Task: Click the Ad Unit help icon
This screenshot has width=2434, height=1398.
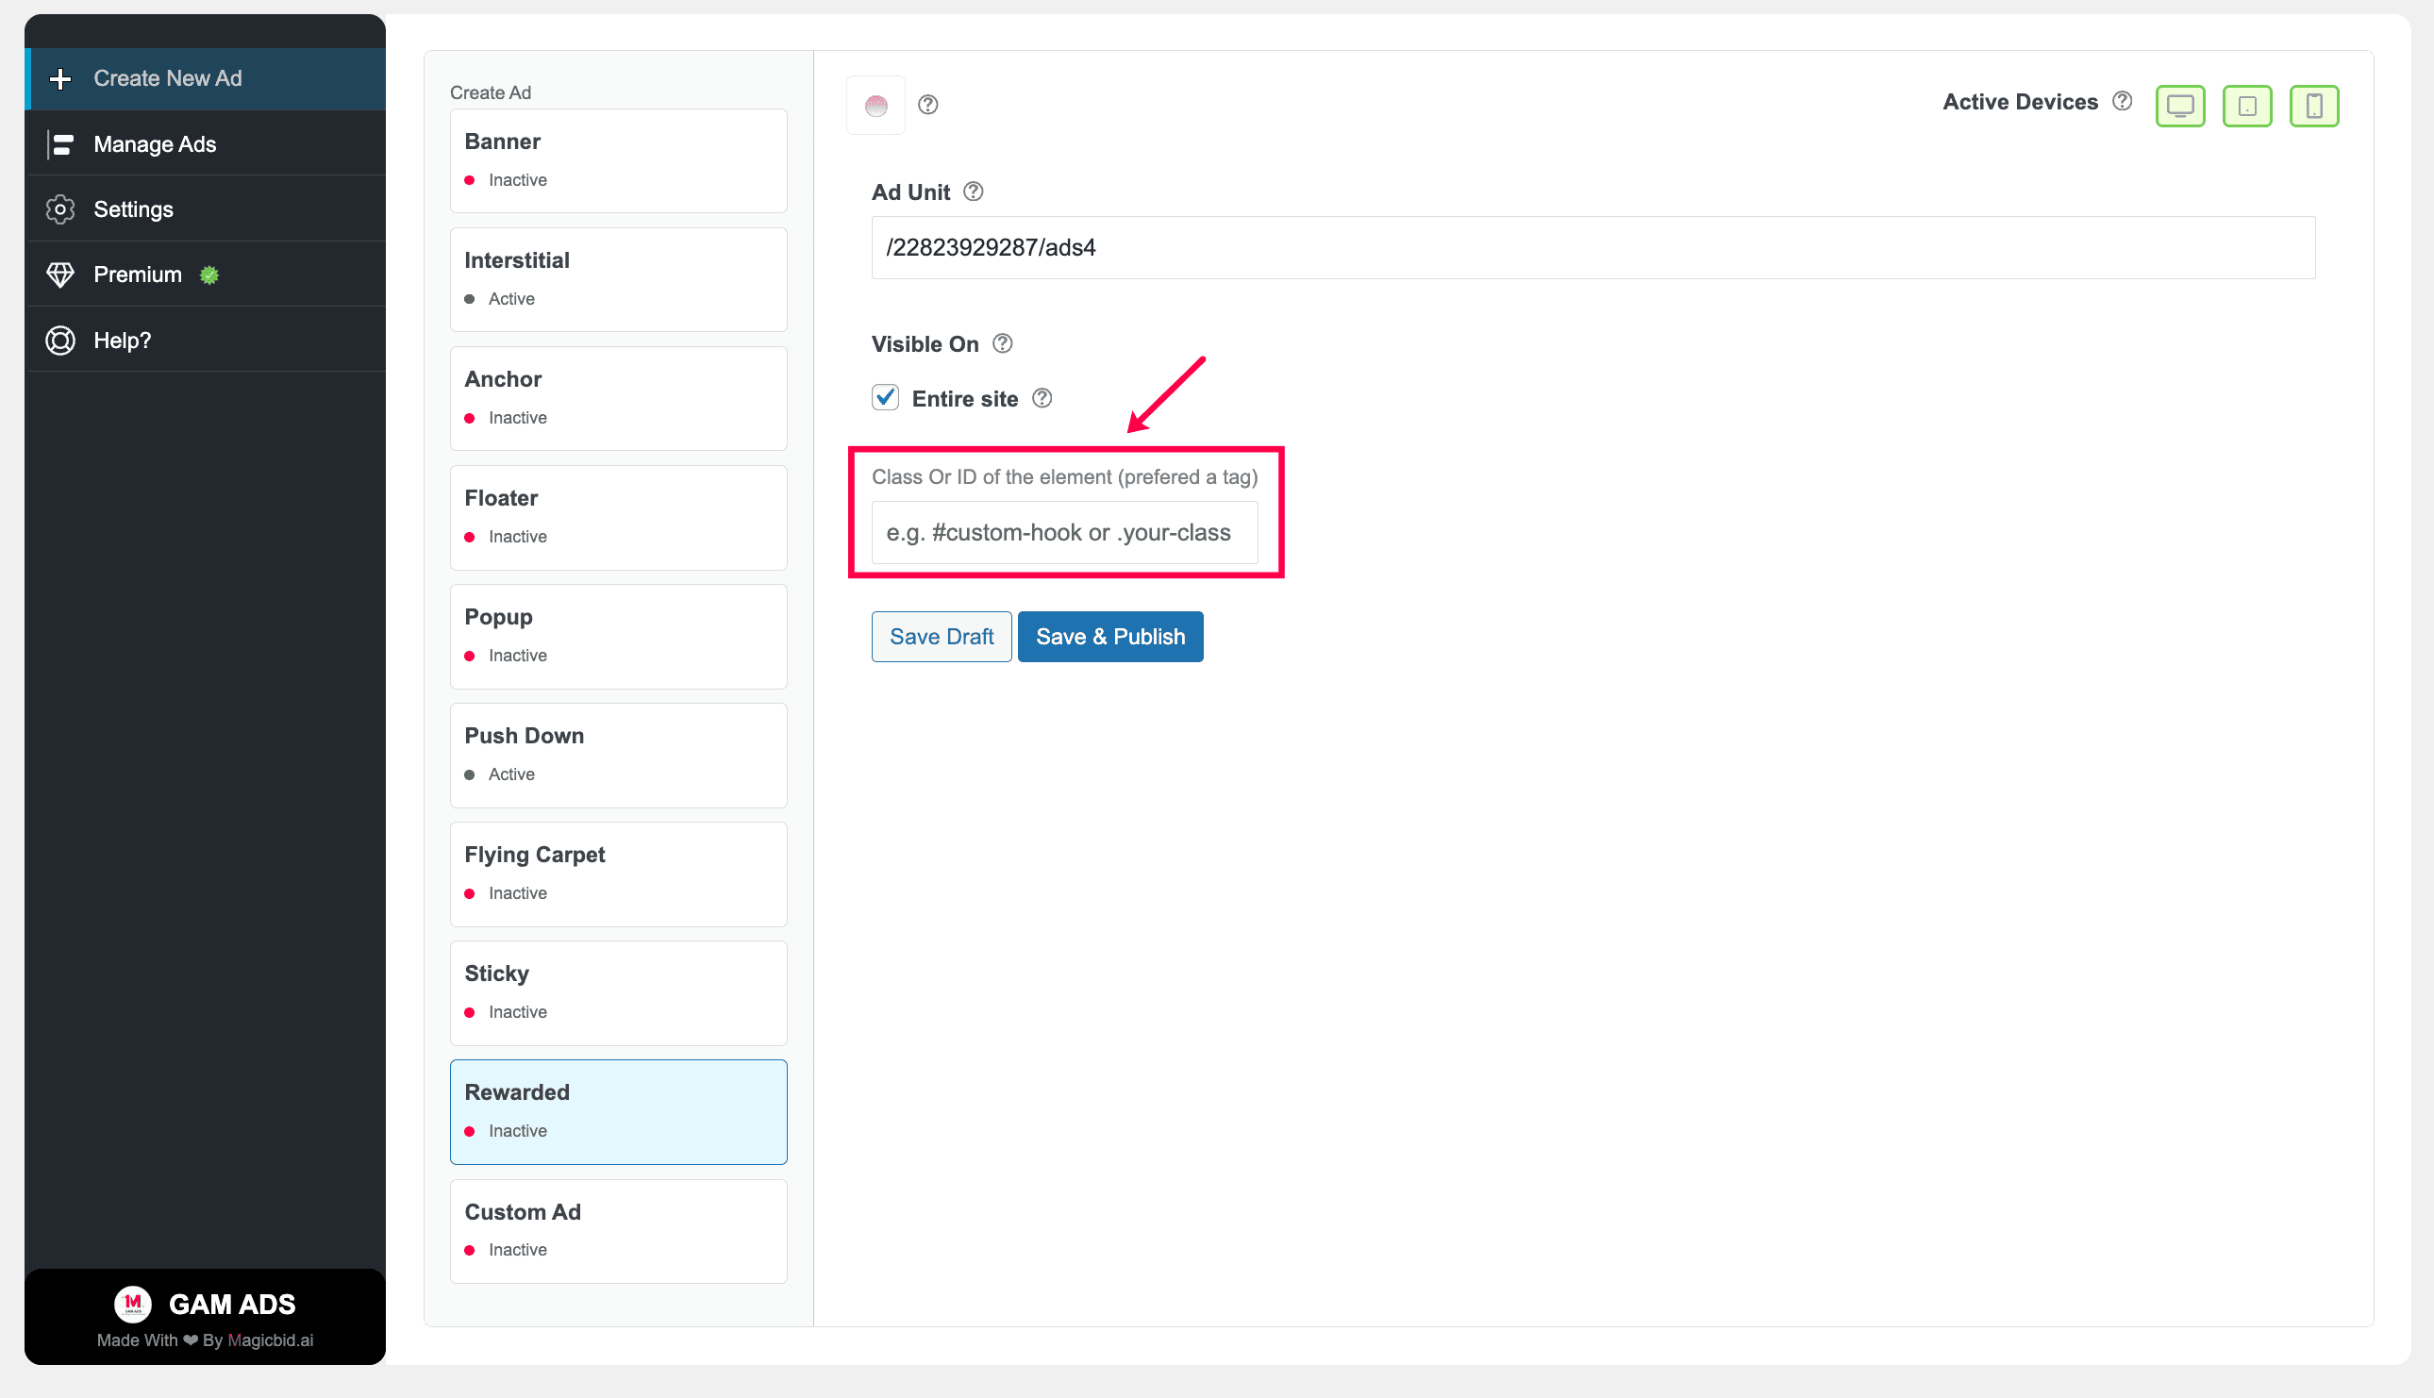Action: (973, 191)
